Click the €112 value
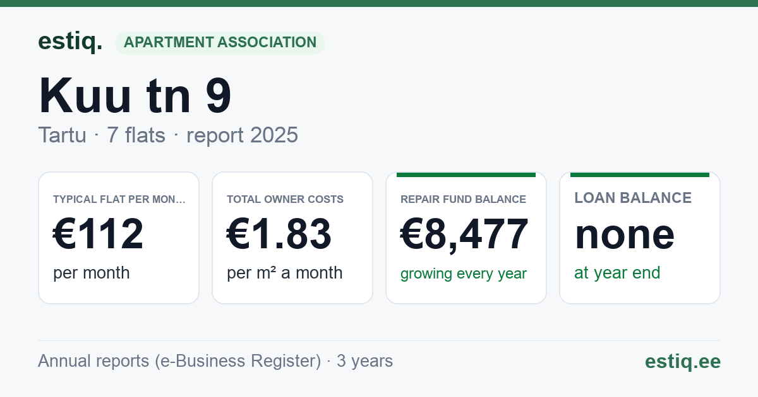 tap(99, 234)
